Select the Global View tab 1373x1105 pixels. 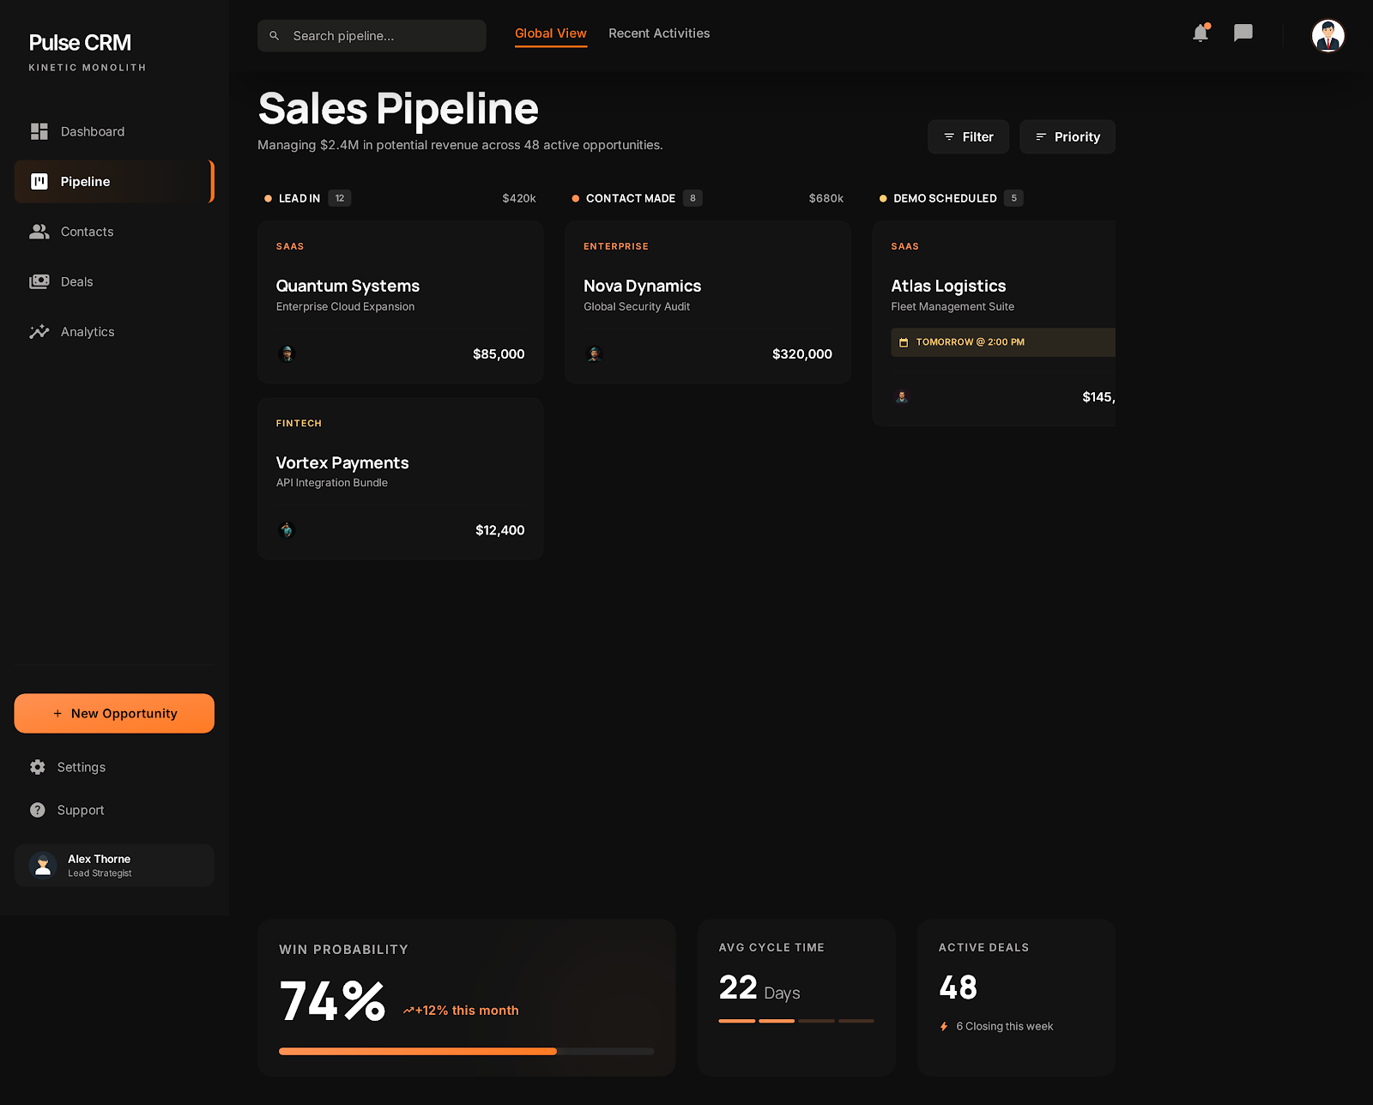pos(550,33)
